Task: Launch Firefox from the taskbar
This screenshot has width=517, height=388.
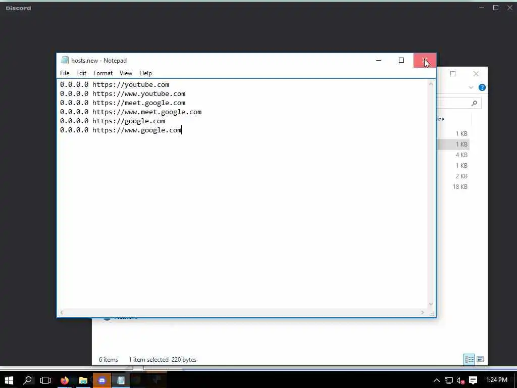Action: coord(65,380)
